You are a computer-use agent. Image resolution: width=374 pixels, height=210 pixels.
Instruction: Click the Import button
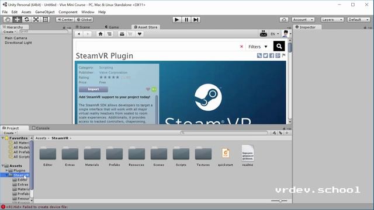click(93, 89)
